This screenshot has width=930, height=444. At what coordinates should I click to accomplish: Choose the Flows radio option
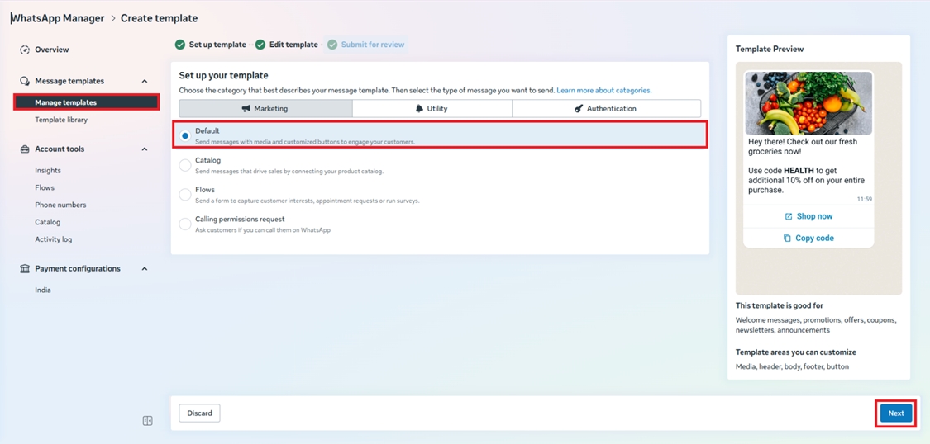coord(185,195)
